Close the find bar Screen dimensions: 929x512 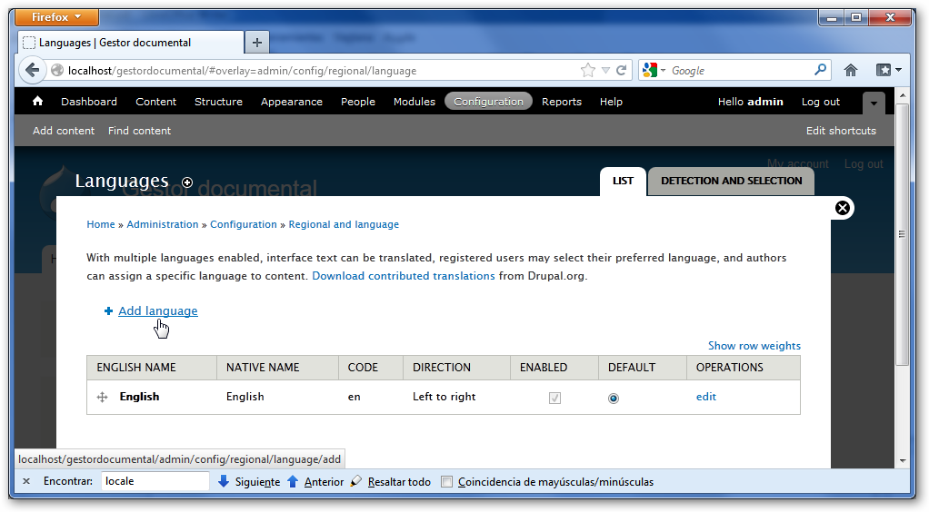pyautogui.click(x=26, y=482)
